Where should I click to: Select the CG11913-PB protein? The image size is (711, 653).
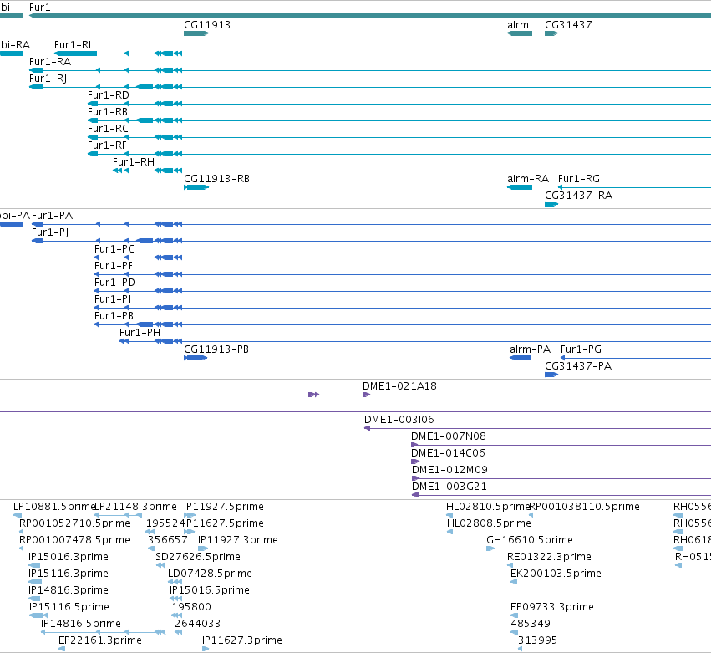(196, 358)
